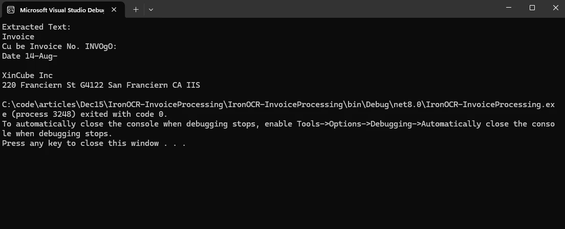Viewport: 565px width, 229px height.
Task: Click the terminal icon in the tab
Action: pyautogui.click(x=11, y=10)
